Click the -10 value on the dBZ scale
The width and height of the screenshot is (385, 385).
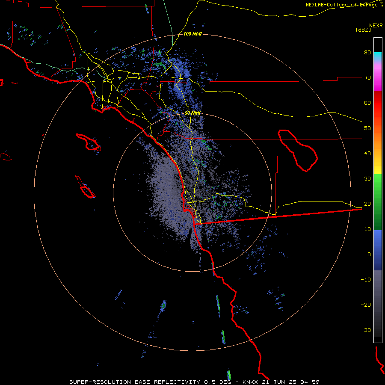click(x=366, y=279)
